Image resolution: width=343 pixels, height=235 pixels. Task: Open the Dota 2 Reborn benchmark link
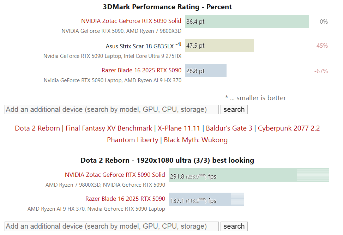point(37,128)
